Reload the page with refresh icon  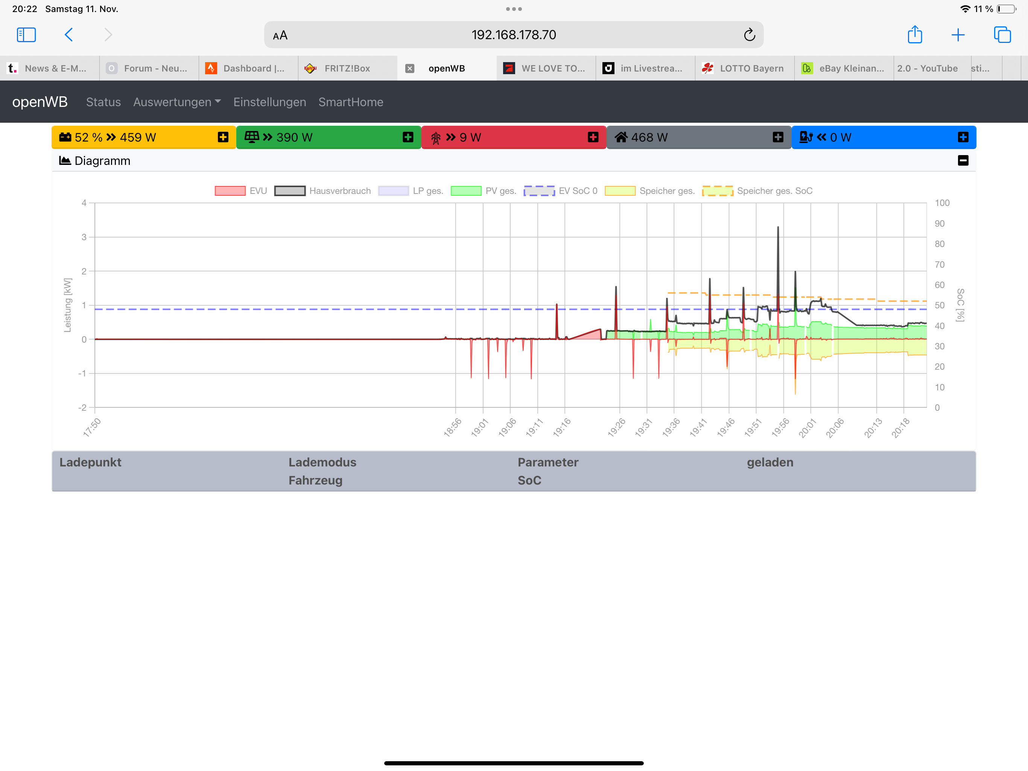click(x=749, y=35)
